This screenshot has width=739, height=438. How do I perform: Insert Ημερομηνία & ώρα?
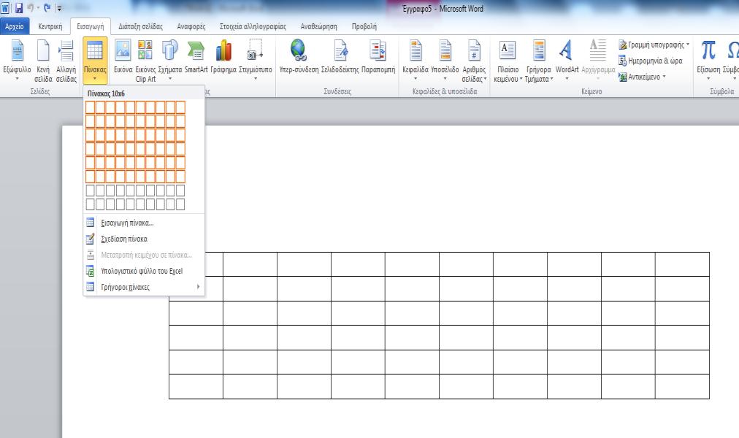651,61
